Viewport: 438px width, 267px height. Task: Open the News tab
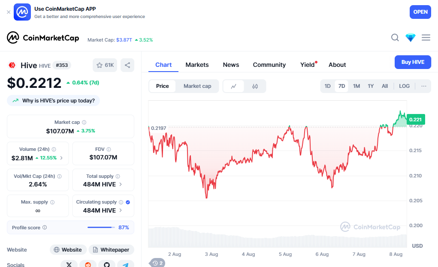click(231, 65)
